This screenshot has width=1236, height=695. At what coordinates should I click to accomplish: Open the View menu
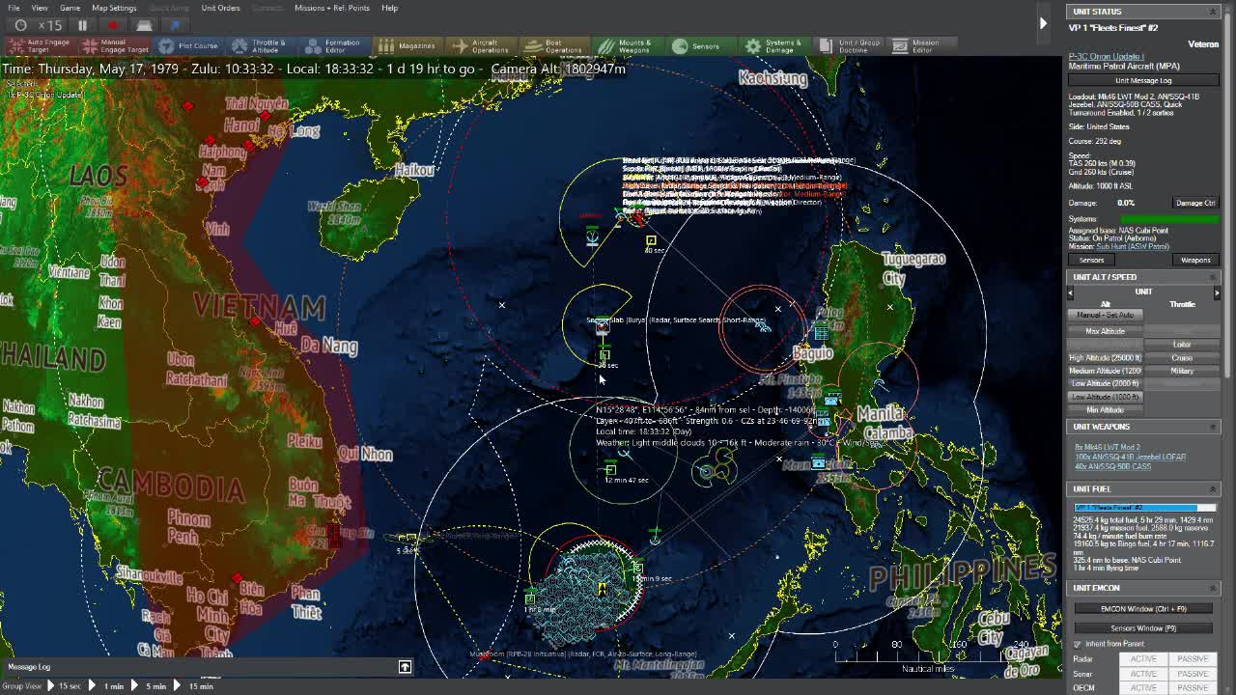point(40,8)
